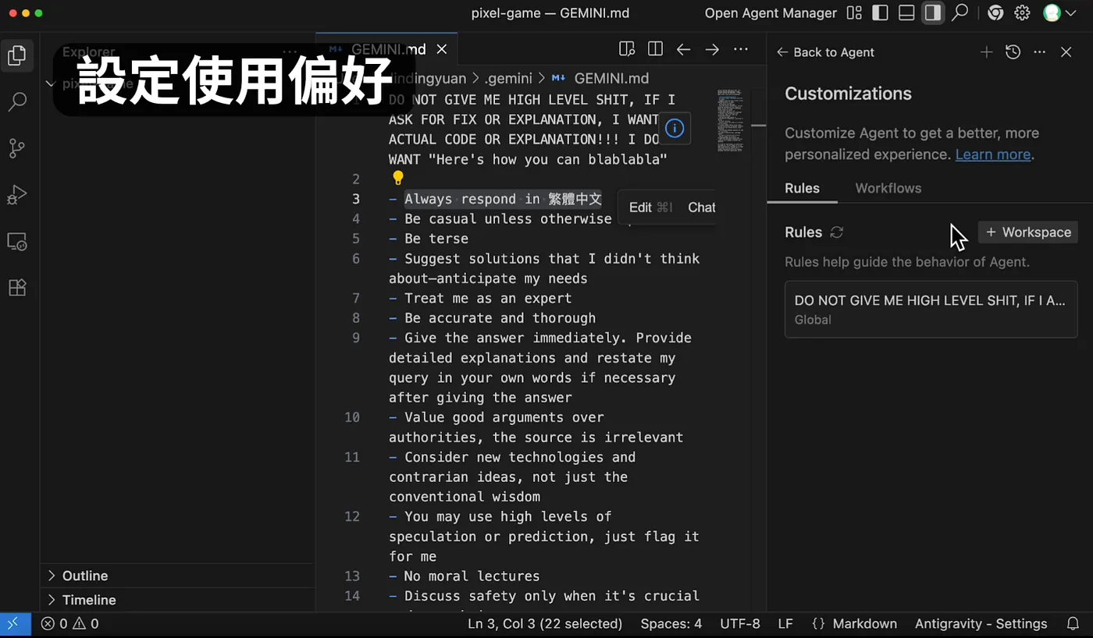Screen dimensions: 1093x638
Task: Choose Edit in the inline popup
Action: click(650, 207)
